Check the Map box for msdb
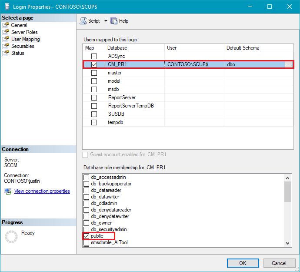 click(x=94, y=89)
